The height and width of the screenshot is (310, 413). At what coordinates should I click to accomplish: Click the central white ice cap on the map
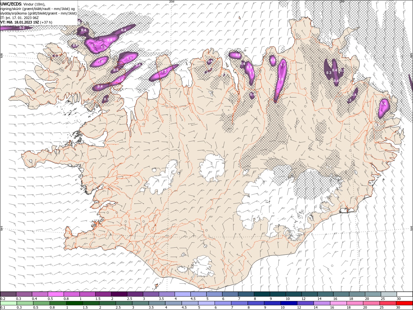(212, 168)
